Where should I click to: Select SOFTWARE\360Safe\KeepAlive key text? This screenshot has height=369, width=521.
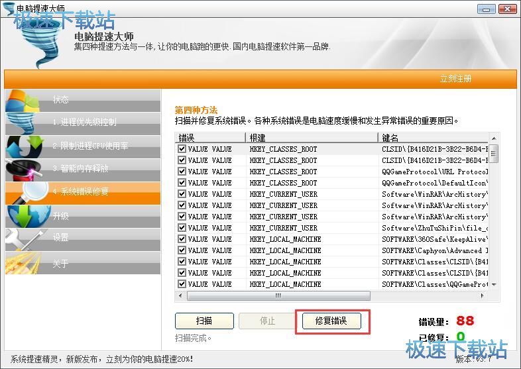pos(435,239)
